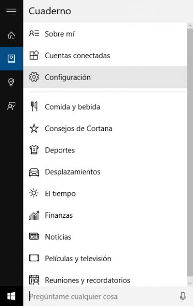Screen dimensions: 193x306
Task: Click the gear icon beside Configuración
Action: pos(34,77)
